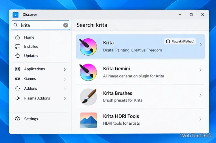Click the Plasma Addons sparkle icon
The width and height of the screenshot is (216, 143).
tap(18, 98)
